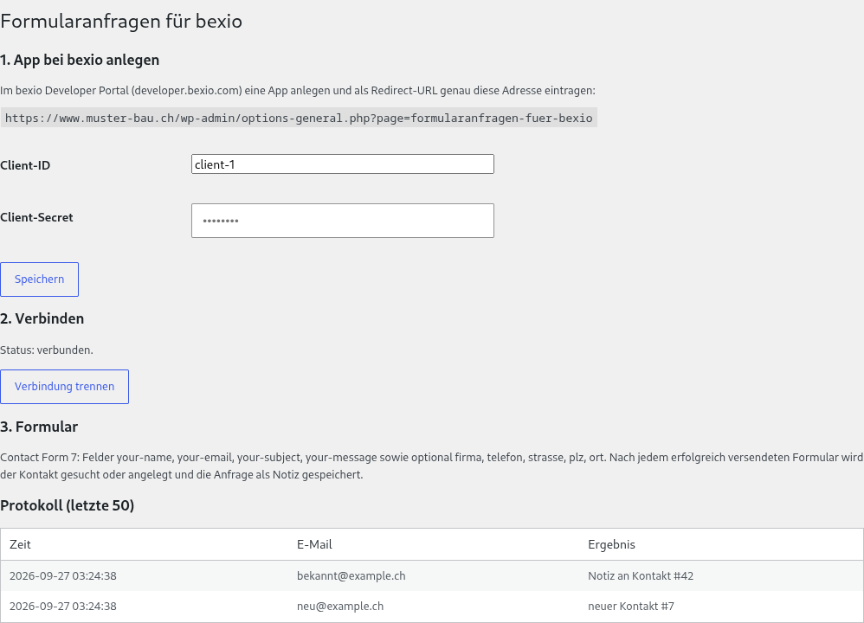Select the neu@example.ch cell
The height and width of the screenshot is (623, 864).
tap(340, 607)
